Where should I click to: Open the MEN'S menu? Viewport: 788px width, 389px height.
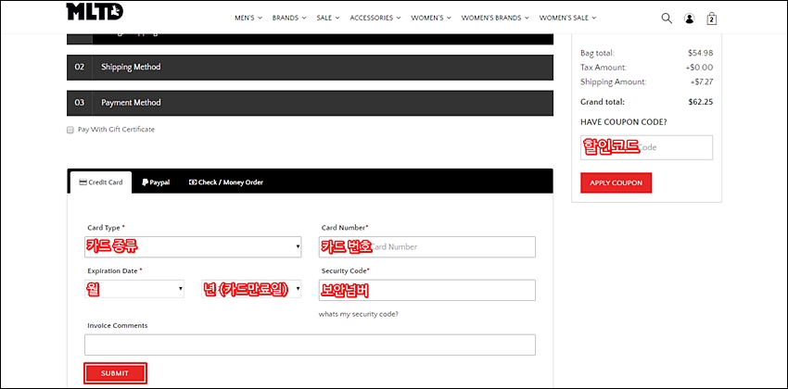point(248,18)
